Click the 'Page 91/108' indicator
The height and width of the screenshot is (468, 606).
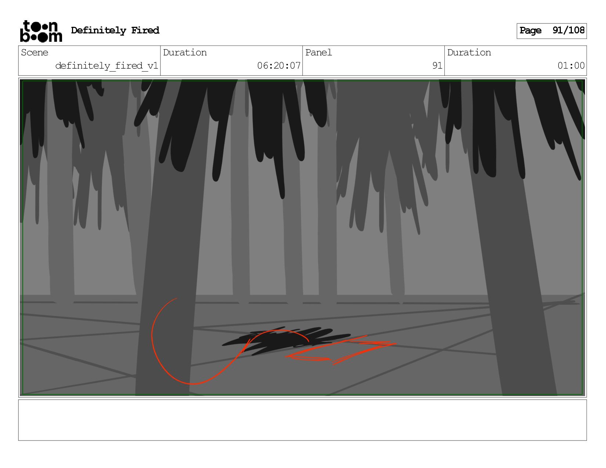click(552, 31)
